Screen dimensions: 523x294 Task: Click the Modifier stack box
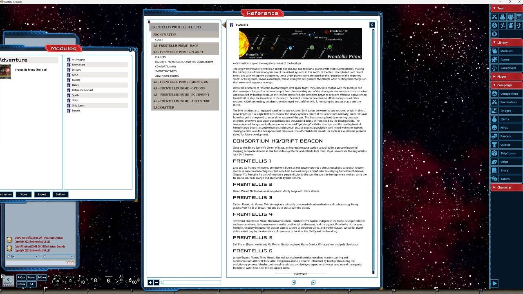[x=8, y=281]
